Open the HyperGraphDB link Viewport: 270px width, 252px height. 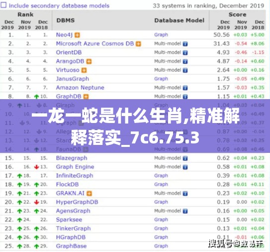[x=77, y=202]
